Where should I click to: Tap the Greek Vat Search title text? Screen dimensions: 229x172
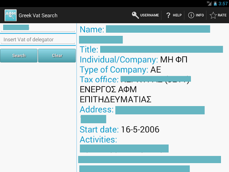[x=38, y=15]
